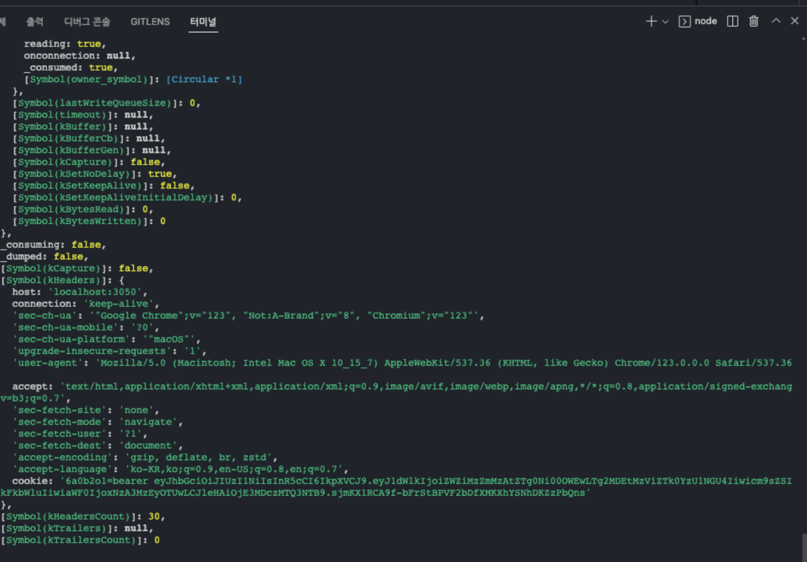
Task: Click the Symbol(kSetNoDelay) true line
Action: (x=95, y=174)
